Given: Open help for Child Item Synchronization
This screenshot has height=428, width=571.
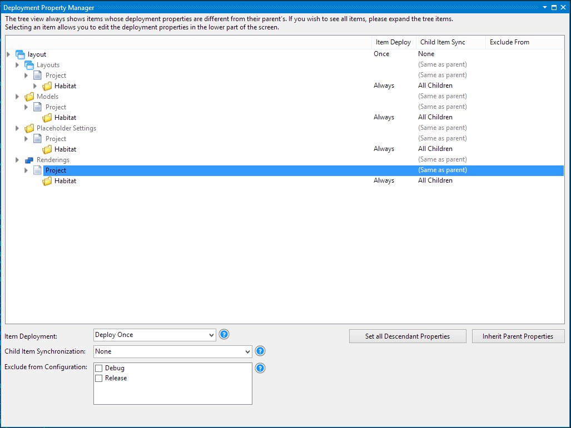Looking at the screenshot, I should [x=260, y=351].
